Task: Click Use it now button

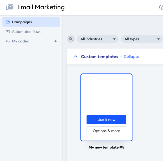Action: click(106, 120)
